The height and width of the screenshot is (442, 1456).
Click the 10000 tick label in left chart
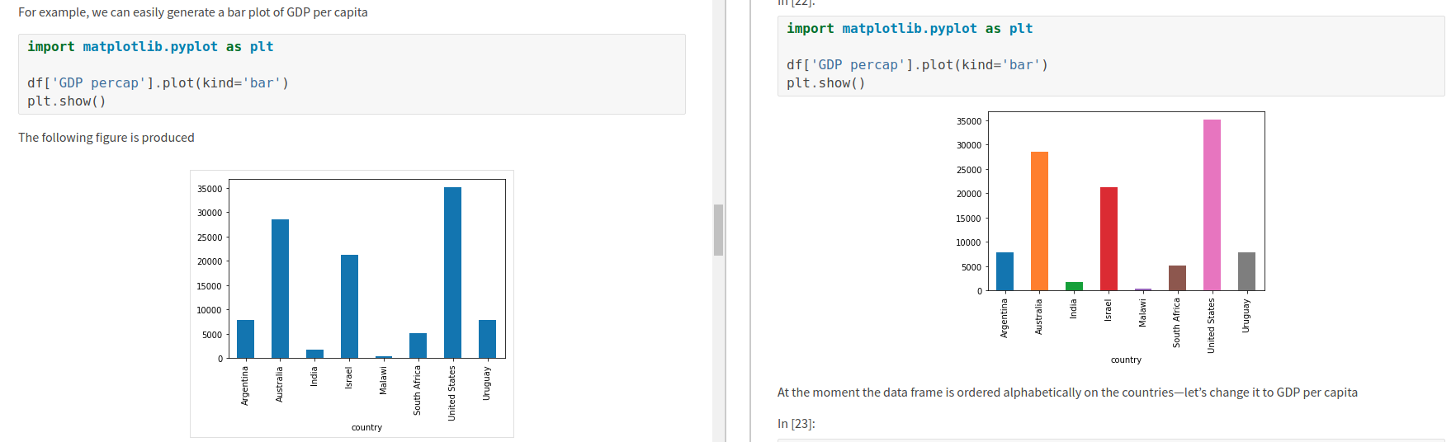210,310
